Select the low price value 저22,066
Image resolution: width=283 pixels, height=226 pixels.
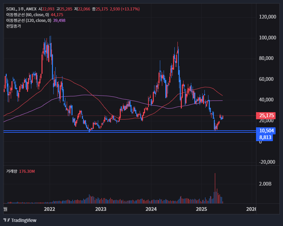(x=82, y=9)
